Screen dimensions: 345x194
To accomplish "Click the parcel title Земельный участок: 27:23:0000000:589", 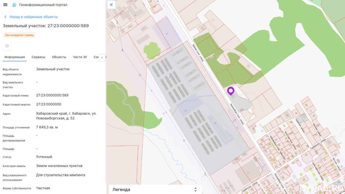I will pos(46,26).
